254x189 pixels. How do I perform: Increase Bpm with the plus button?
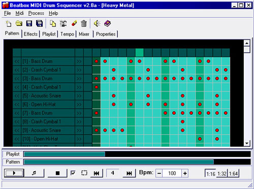tap(185, 173)
